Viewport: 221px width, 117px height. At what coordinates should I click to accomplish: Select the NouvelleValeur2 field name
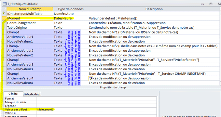(30, 55)
